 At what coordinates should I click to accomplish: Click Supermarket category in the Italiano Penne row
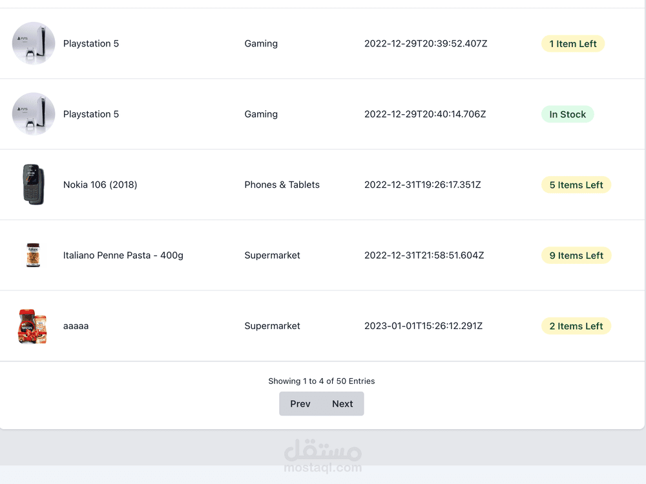pyautogui.click(x=272, y=256)
